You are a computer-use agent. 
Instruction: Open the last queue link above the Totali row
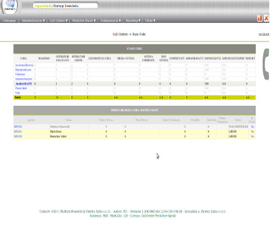point(17,93)
